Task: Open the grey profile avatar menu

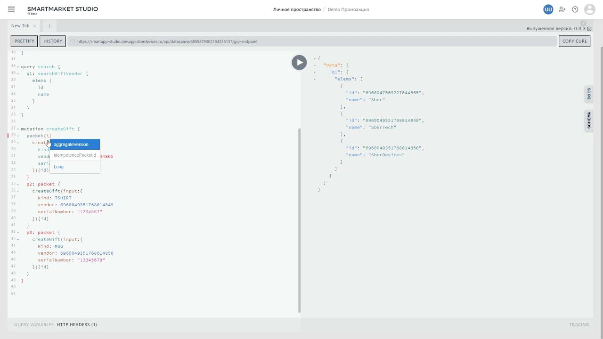Action: [590, 9]
